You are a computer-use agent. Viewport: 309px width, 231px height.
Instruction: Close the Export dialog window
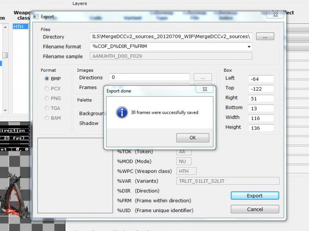pyautogui.click(x=275, y=15)
